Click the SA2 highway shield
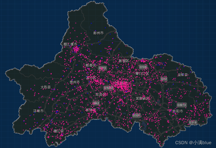 (x=96, y=103)
